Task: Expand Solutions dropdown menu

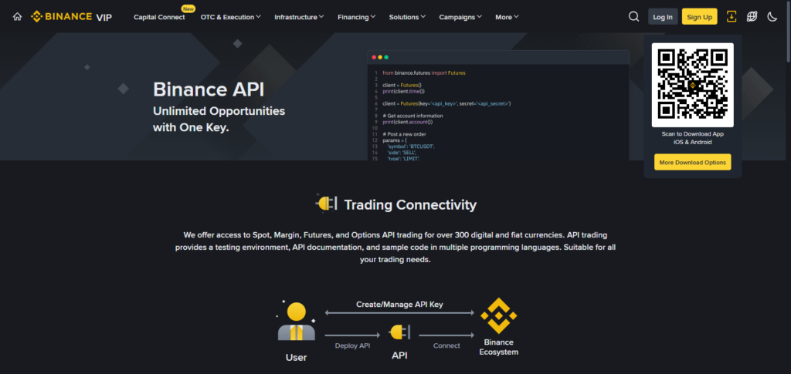Action: point(407,17)
